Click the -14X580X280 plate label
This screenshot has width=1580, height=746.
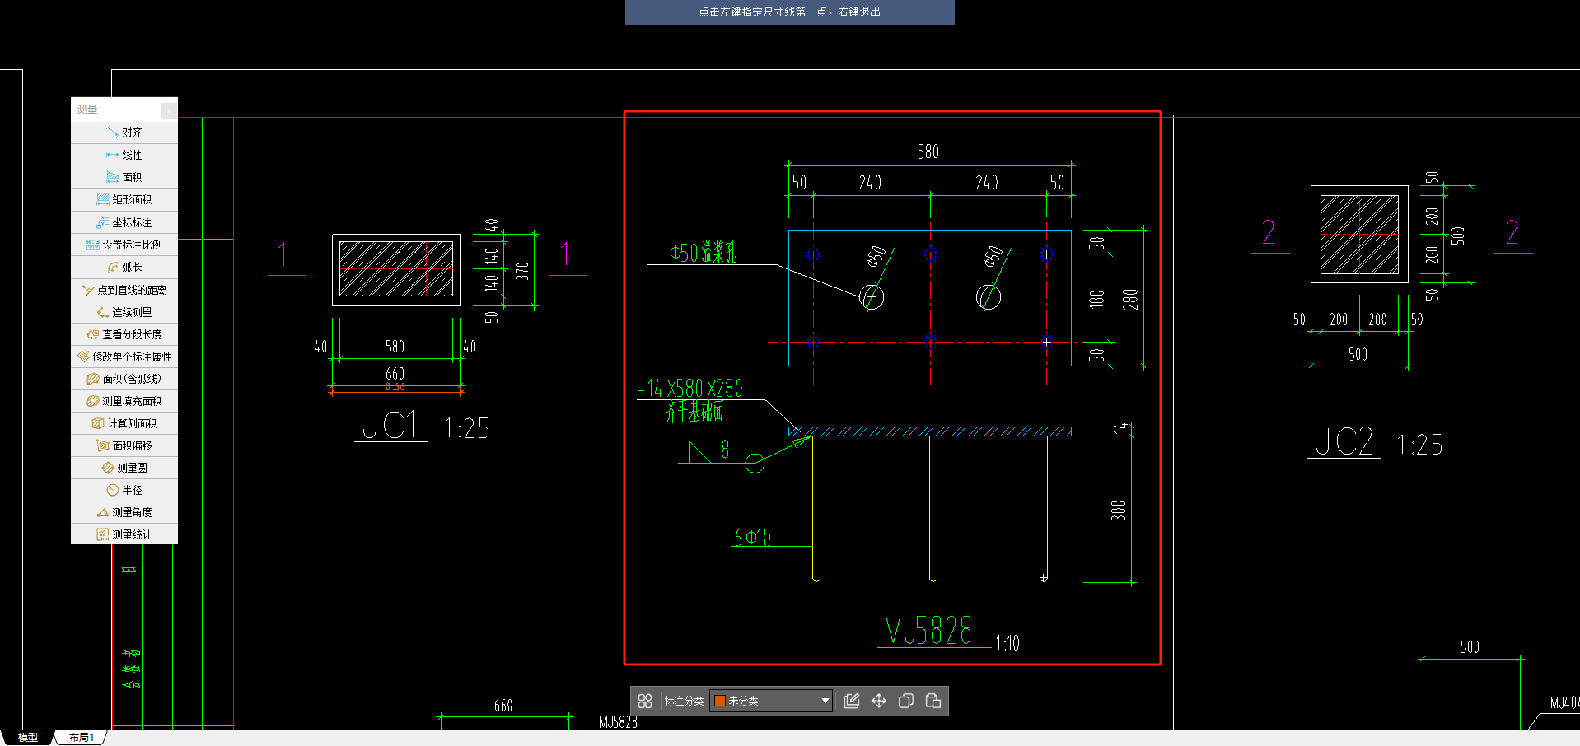(690, 388)
